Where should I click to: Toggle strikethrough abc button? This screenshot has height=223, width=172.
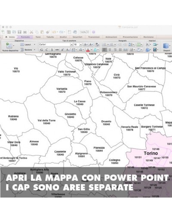[x=57, y=50]
